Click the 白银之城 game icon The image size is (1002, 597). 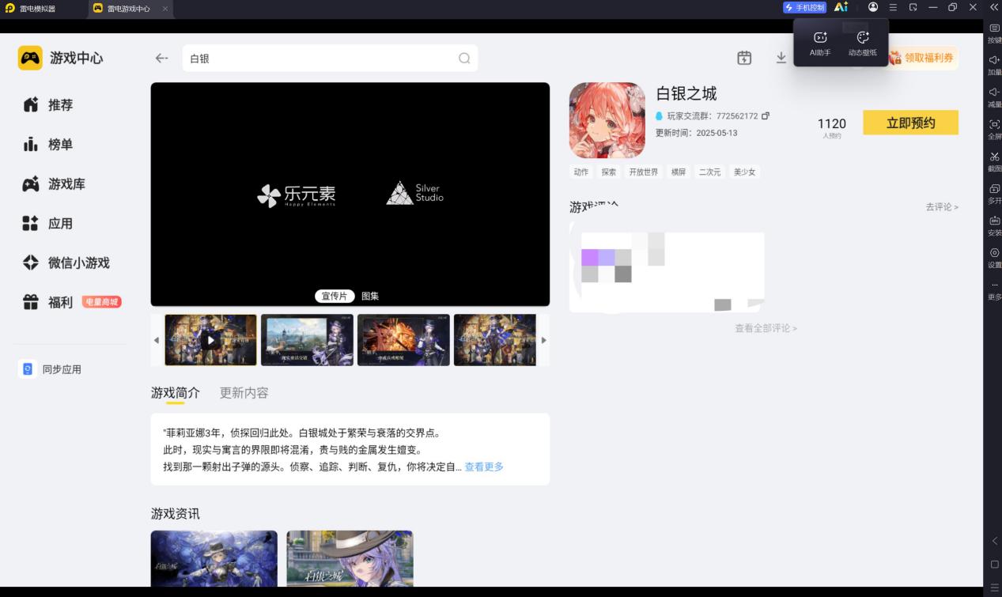click(607, 120)
